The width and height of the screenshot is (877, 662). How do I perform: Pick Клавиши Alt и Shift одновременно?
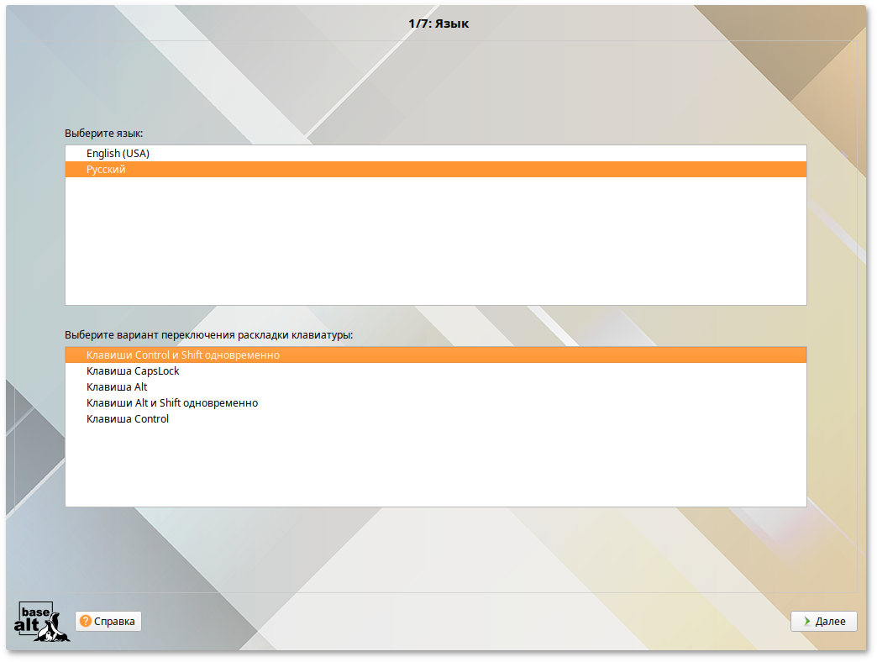click(171, 403)
